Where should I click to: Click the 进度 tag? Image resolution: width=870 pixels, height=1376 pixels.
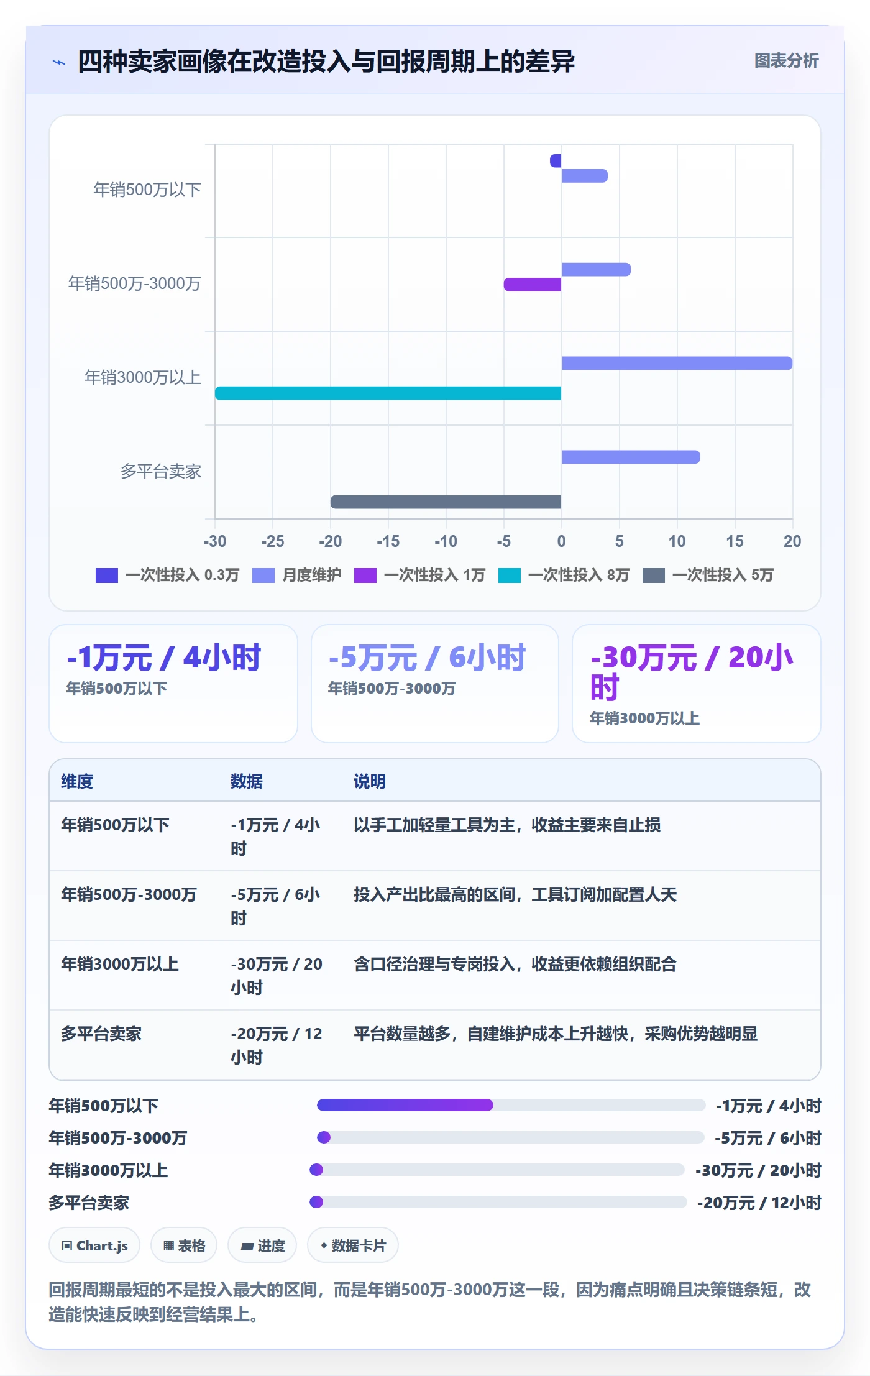(263, 1245)
